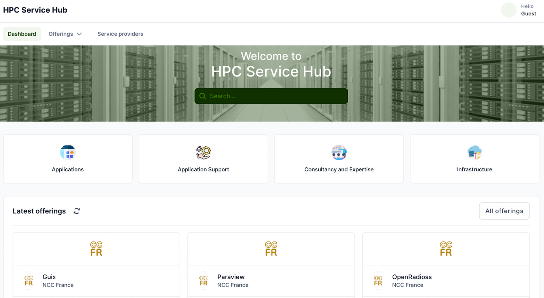Switch to the Service providers tab

click(120, 34)
